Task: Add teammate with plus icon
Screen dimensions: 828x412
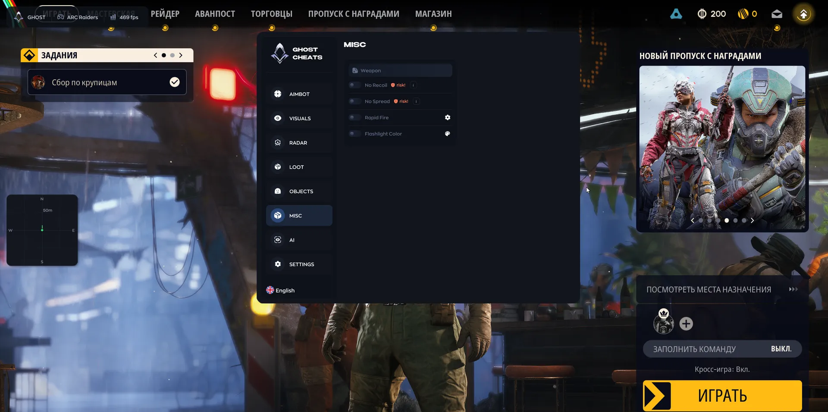Action: (x=686, y=324)
